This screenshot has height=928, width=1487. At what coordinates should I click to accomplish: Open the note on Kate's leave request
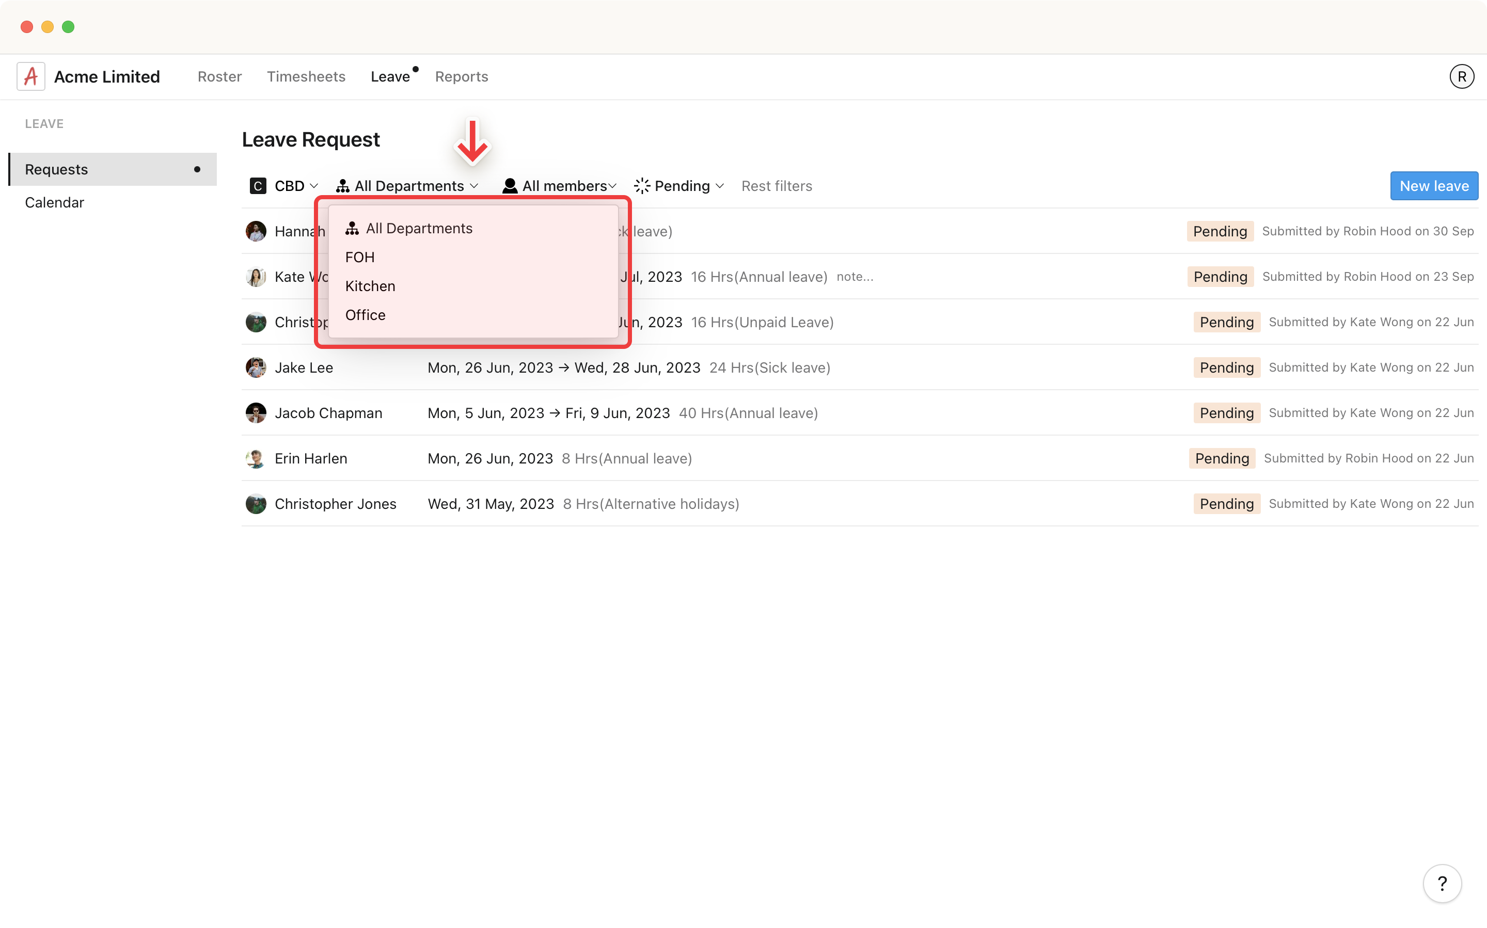855,277
